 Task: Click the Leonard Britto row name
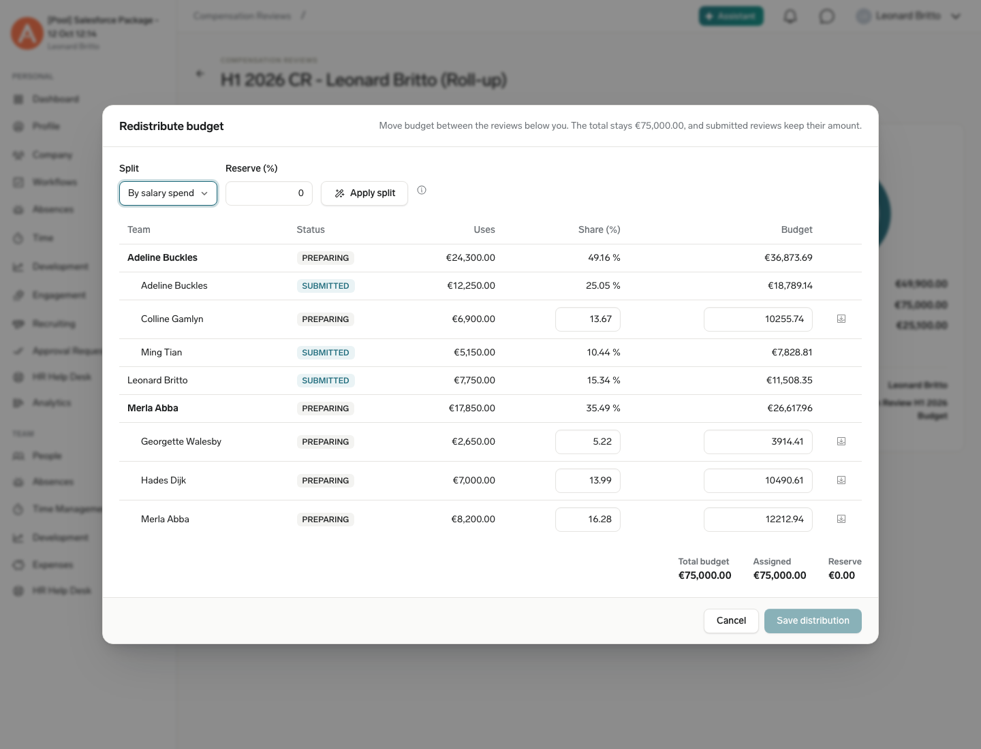(x=157, y=381)
